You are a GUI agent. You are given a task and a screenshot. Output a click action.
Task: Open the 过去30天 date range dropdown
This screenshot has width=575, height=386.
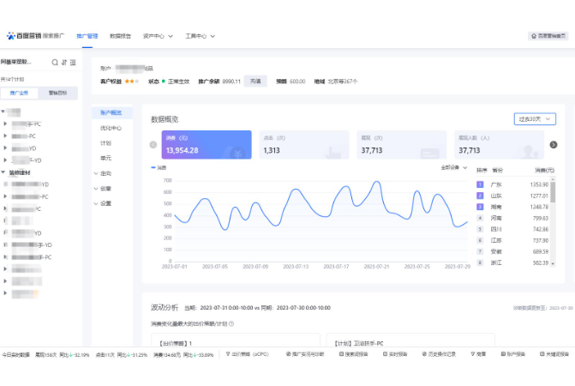535,119
